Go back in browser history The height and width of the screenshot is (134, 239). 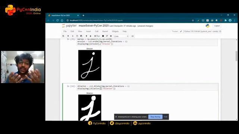(x=49, y=20)
